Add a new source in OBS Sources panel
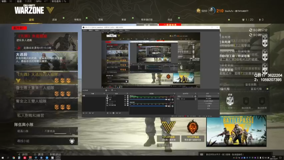Viewport: 284px width, 160px height. click(x=108, y=113)
